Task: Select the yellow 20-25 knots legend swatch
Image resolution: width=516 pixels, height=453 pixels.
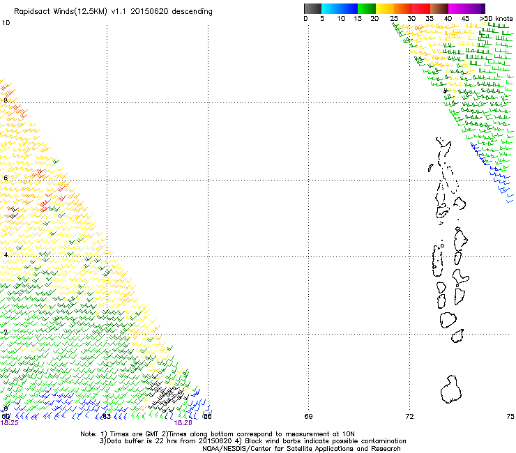Action: [x=385, y=8]
